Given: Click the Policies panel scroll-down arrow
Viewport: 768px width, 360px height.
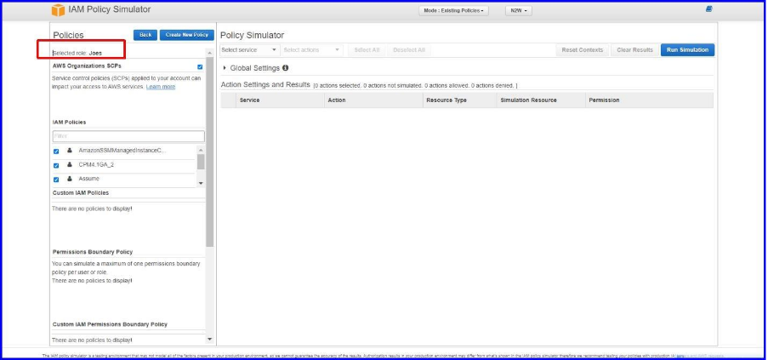Looking at the screenshot, I should point(209,339).
